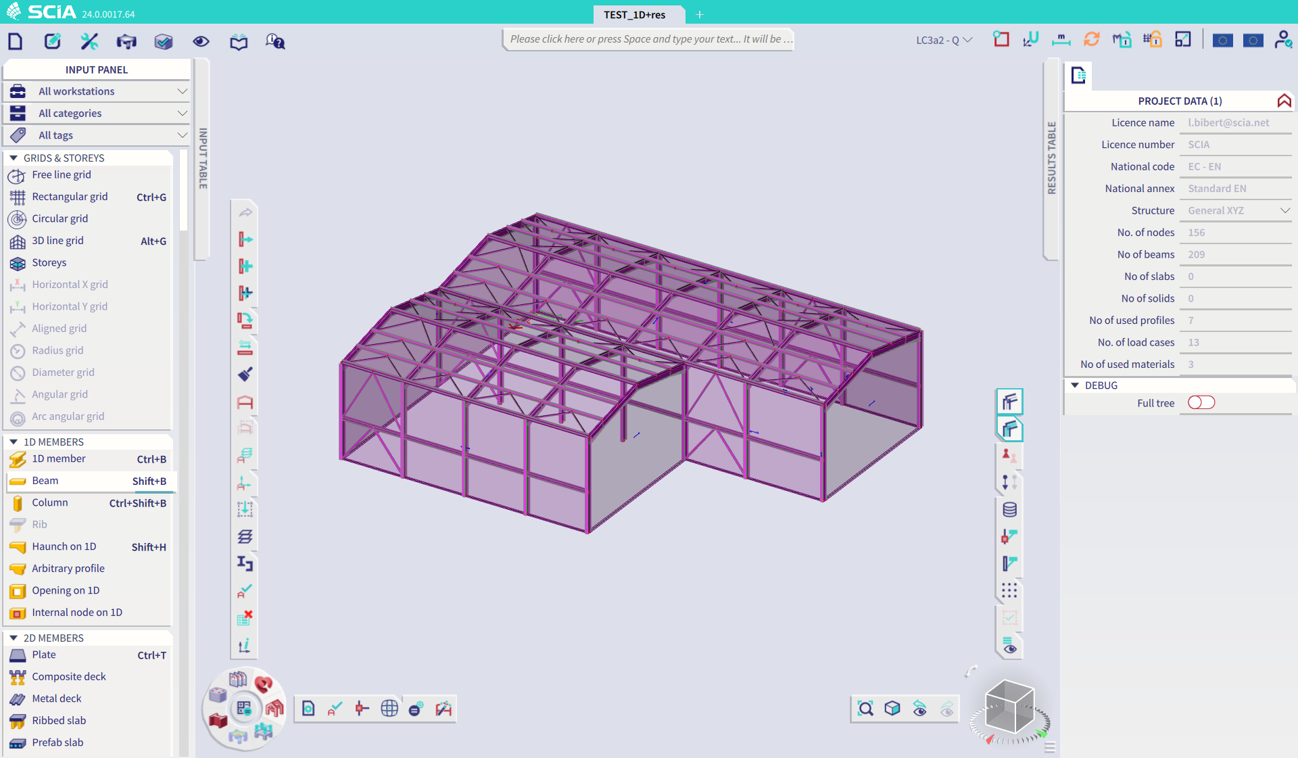Activate the Refresh icon in the top-right toolbar
Viewport: 1298px width, 758px height.
point(1092,39)
